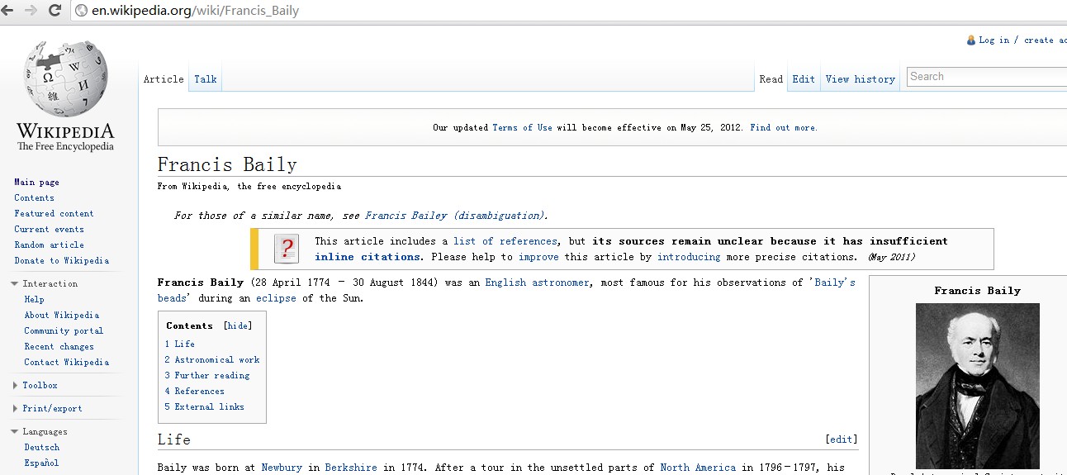This screenshot has width=1067, height=475.
Task: Click the Find out more link
Action: click(x=784, y=127)
